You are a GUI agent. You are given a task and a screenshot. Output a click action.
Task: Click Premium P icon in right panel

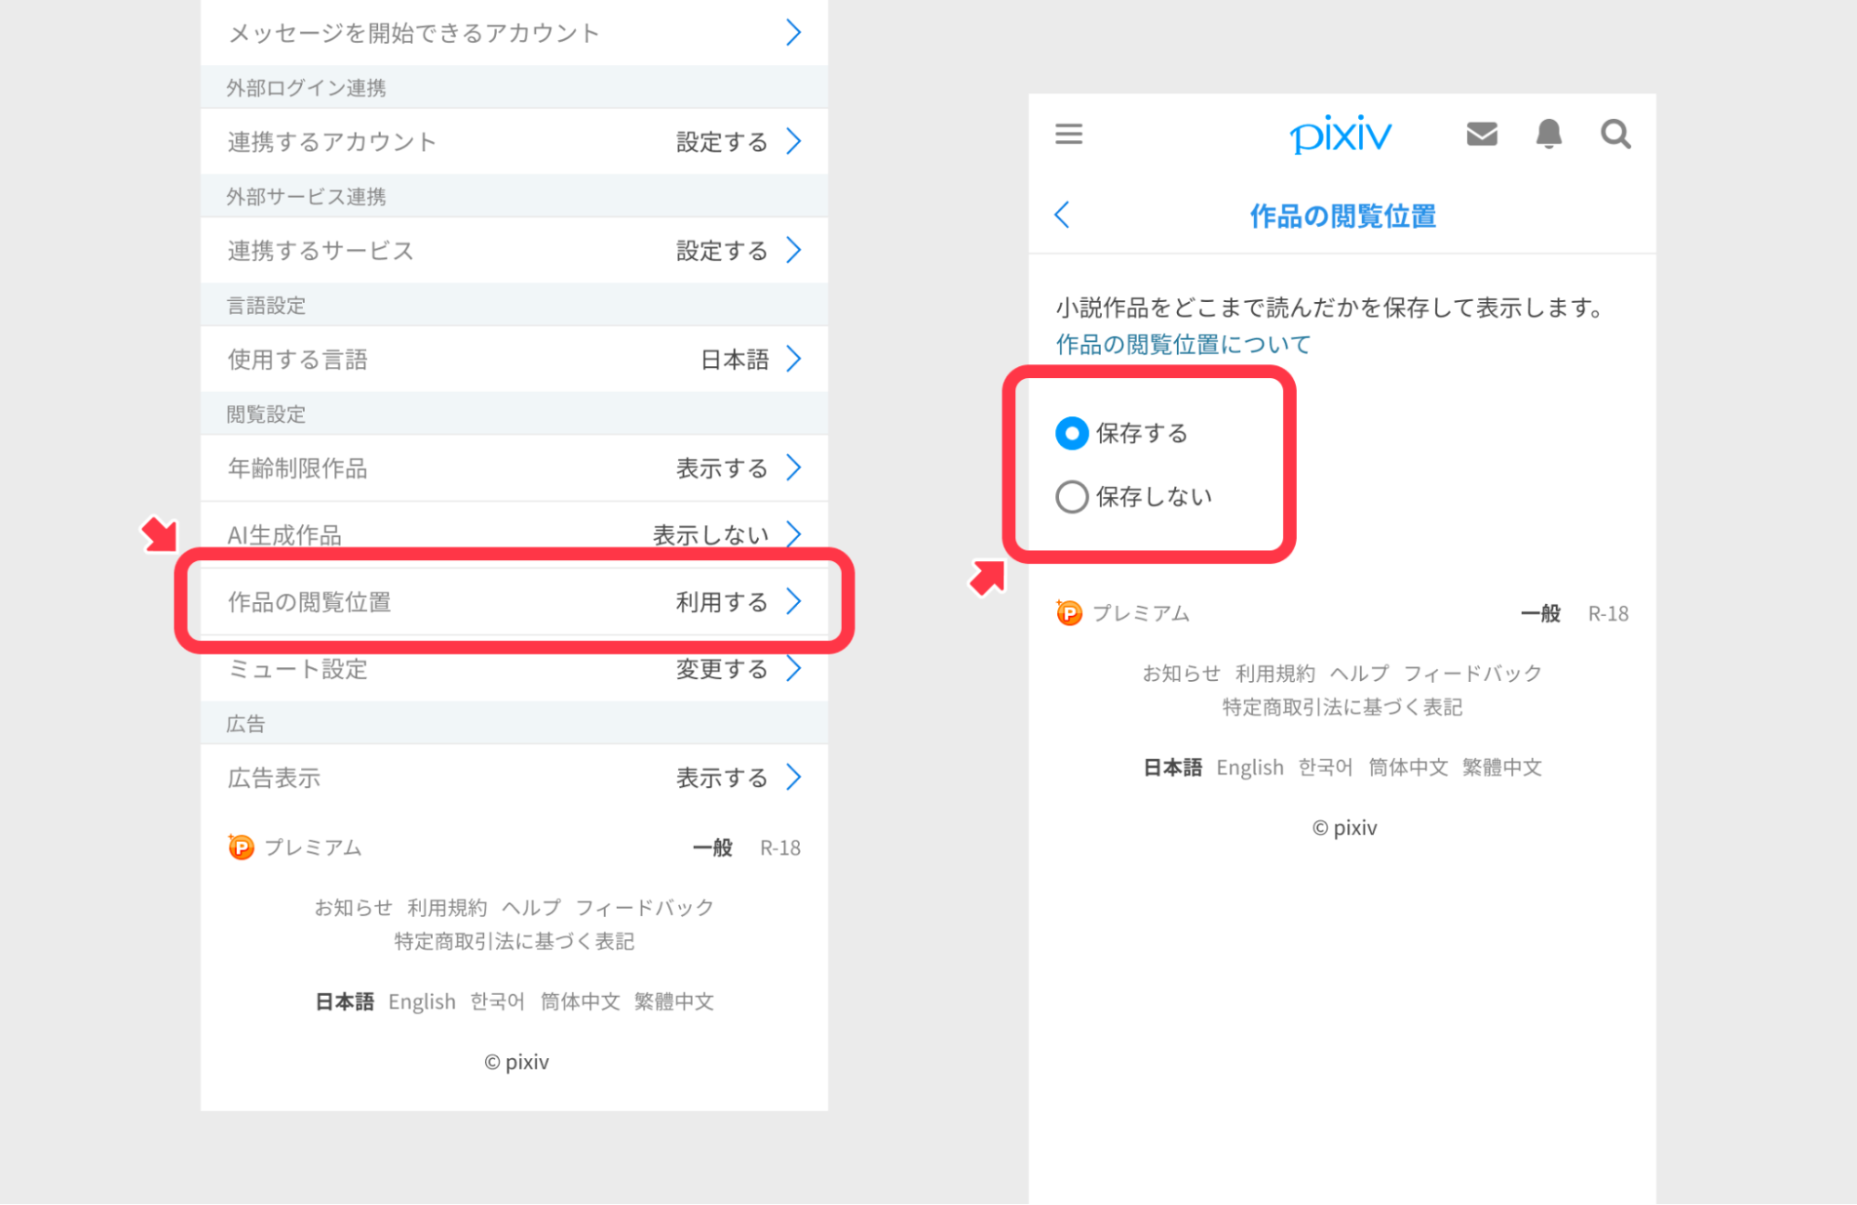coord(1069,613)
